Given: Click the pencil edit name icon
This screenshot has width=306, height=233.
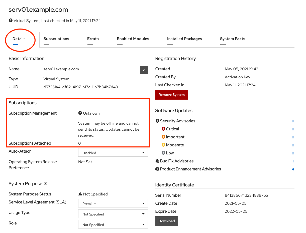Looking at the screenshot, I should click(144, 70).
